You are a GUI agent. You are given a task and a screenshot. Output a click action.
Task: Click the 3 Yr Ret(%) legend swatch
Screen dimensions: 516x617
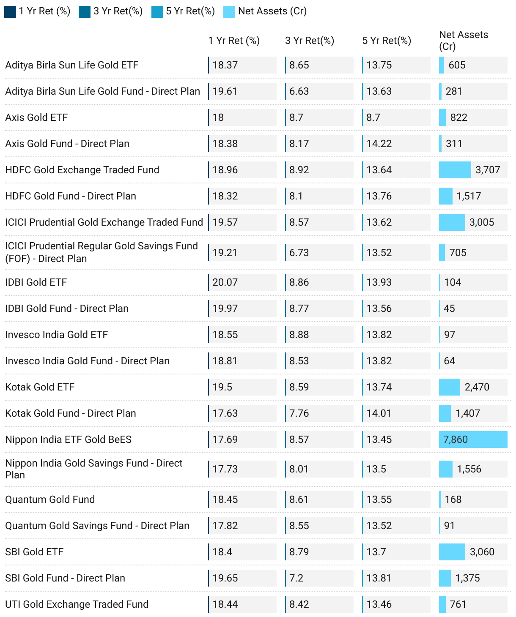click(x=85, y=11)
